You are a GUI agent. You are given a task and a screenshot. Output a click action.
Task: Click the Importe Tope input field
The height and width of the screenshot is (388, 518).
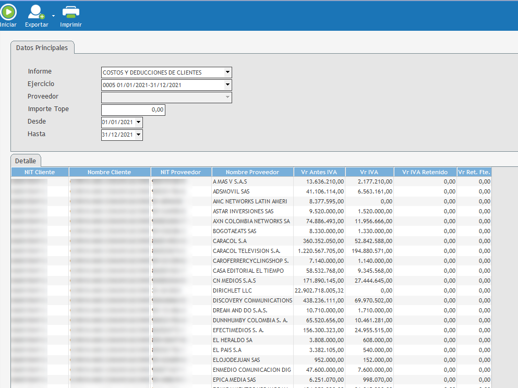coord(133,110)
